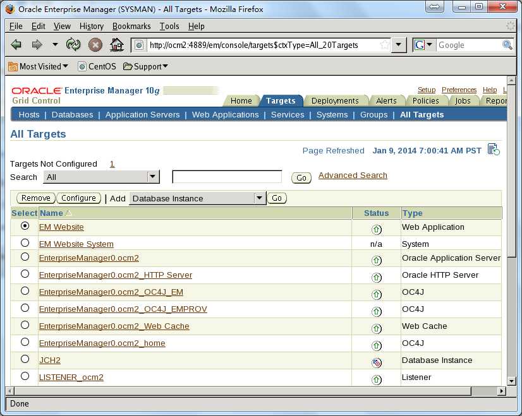Viewport: 522px width, 416px height.
Task: Select the EM Website System radio button
Action: tap(25, 243)
